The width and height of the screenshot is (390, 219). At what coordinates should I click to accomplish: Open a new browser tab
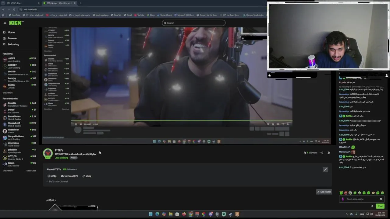tap(80, 3)
